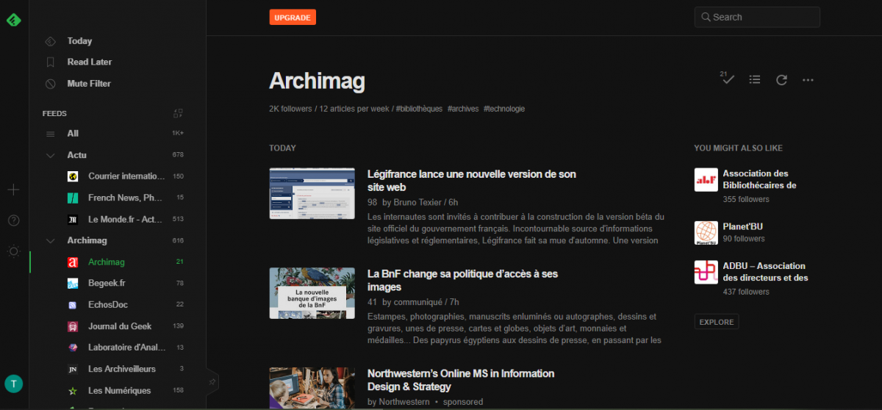Image resolution: width=882 pixels, height=410 pixels.
Task: Click #archives tag
Action: [463, 109]
